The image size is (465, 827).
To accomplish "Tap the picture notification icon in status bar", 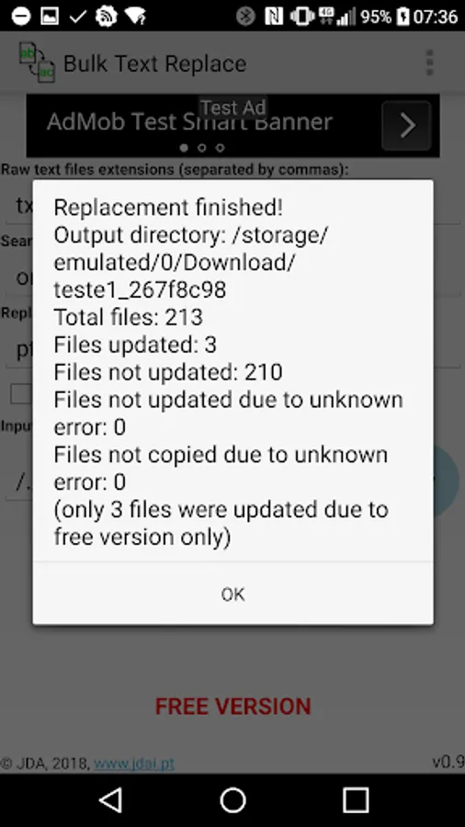I will (x=50, y=17).
